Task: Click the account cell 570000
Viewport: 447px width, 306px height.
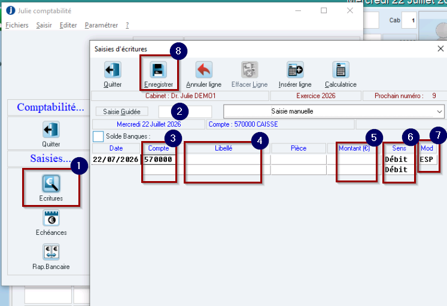Action: tap(159, 160)
